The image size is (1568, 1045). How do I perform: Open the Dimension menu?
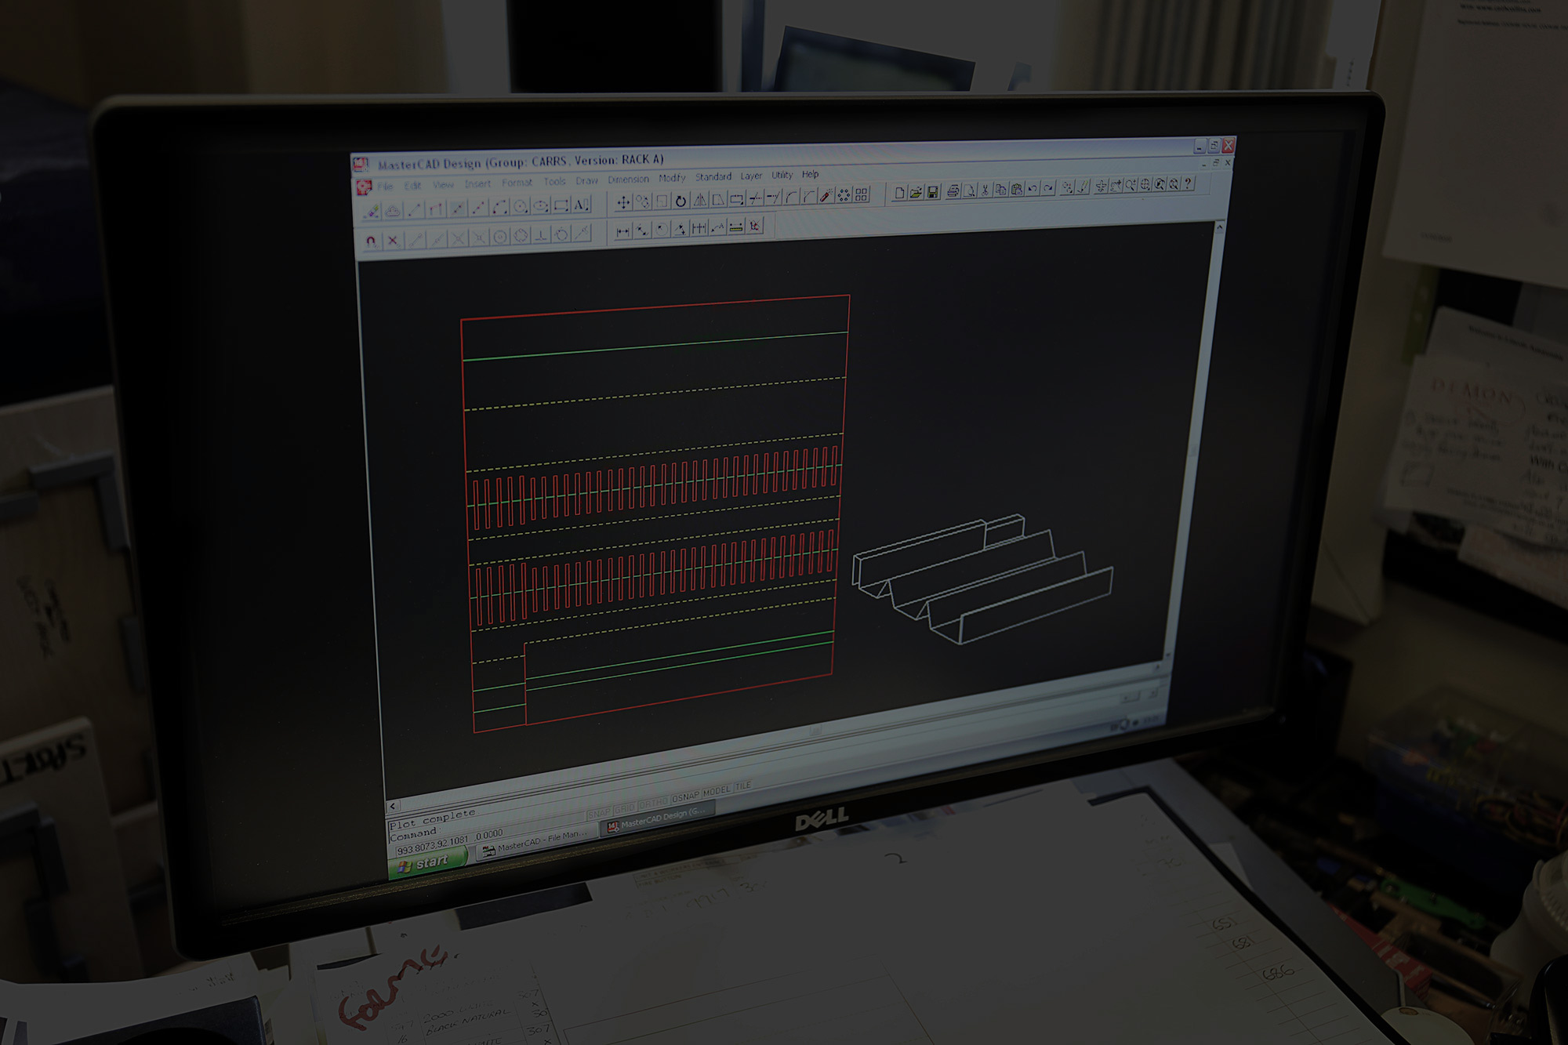pyautogui.click(x=628, y=180)
